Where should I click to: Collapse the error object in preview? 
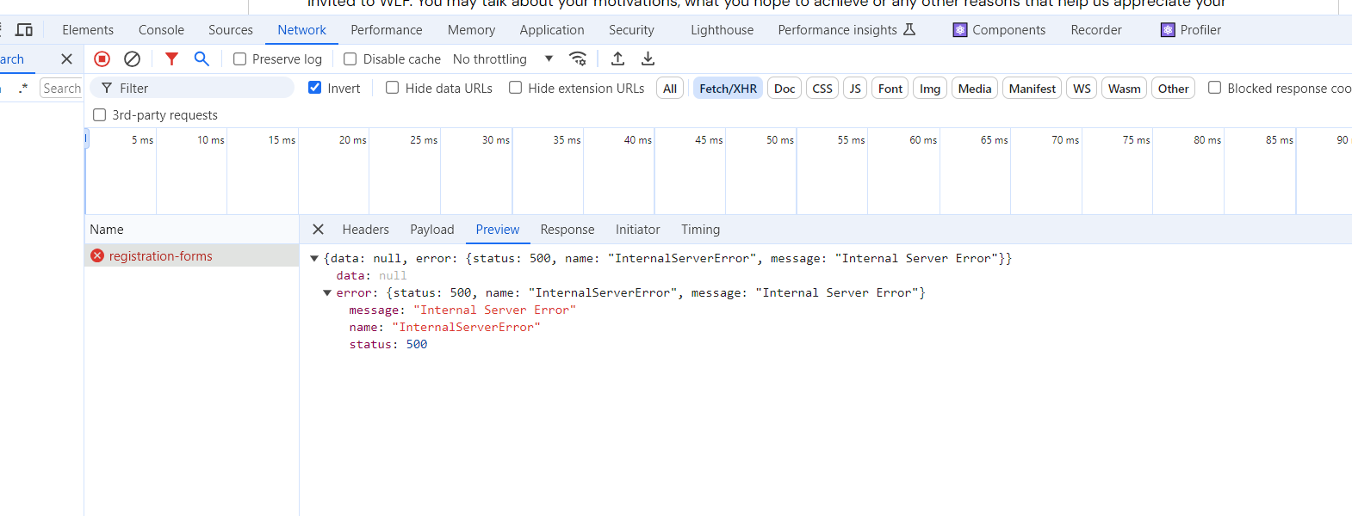[327, 293]
